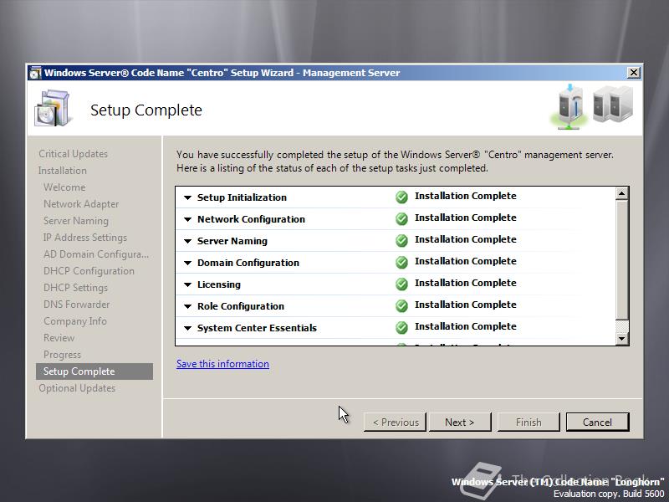Click the setup wizard title bar icon
Viewport: 669px width, 502px height.
pyautogui.click(x=35, y=73)
